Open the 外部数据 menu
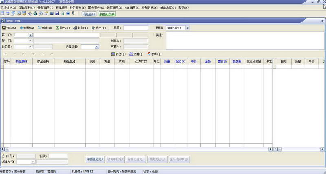 point(150,7)
